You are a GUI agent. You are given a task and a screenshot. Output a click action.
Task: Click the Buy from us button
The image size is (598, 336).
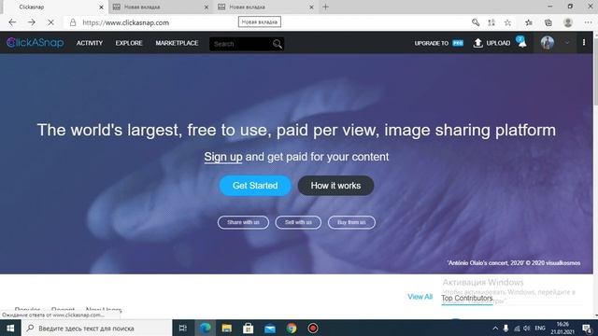[351, 222]
